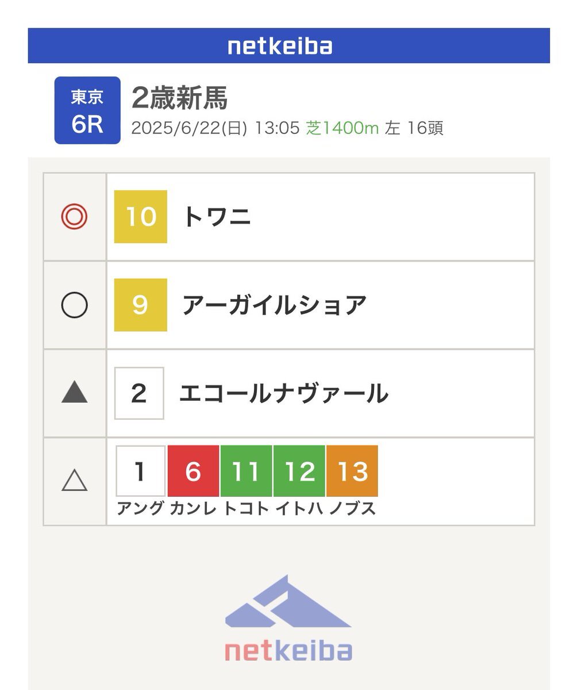578x690 pixels.
Task: Click the large netkeiba logo graphic
Action: coord(288,618)
